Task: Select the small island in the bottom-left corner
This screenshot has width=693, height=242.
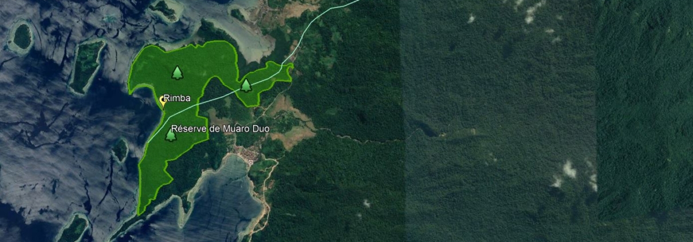Action: (x=73, y=229)
